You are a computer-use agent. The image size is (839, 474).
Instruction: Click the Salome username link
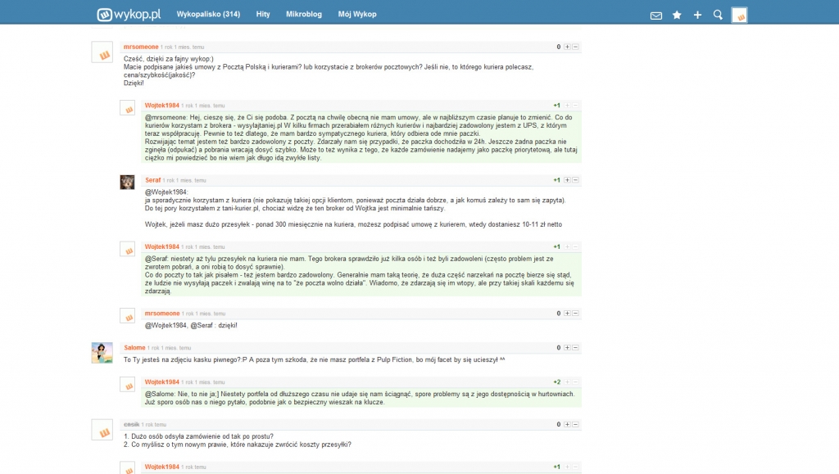point(134,348)
